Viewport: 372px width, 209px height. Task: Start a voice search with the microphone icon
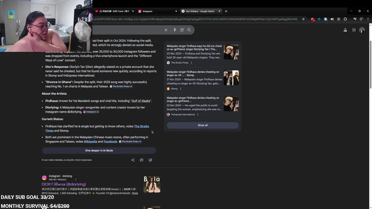click(x=175, y=30)
